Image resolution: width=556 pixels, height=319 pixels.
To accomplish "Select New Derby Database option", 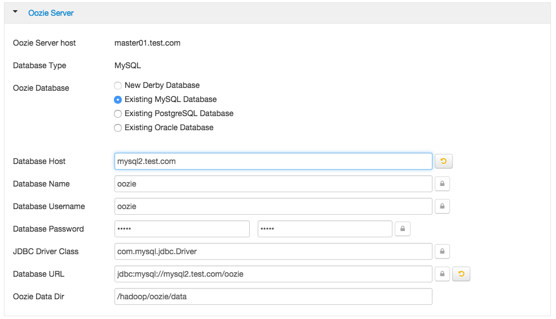I will 118,86.
